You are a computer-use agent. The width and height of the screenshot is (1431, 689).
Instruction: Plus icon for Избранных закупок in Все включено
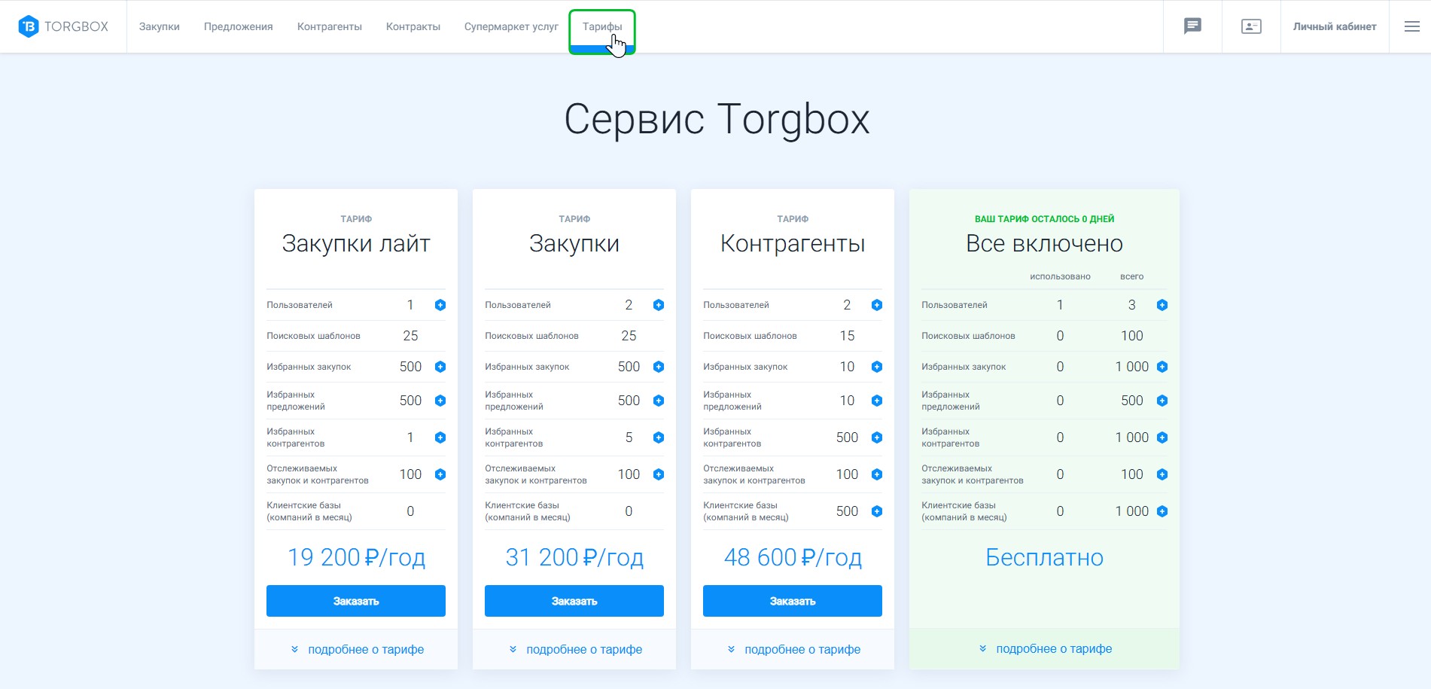[1162, 367]
